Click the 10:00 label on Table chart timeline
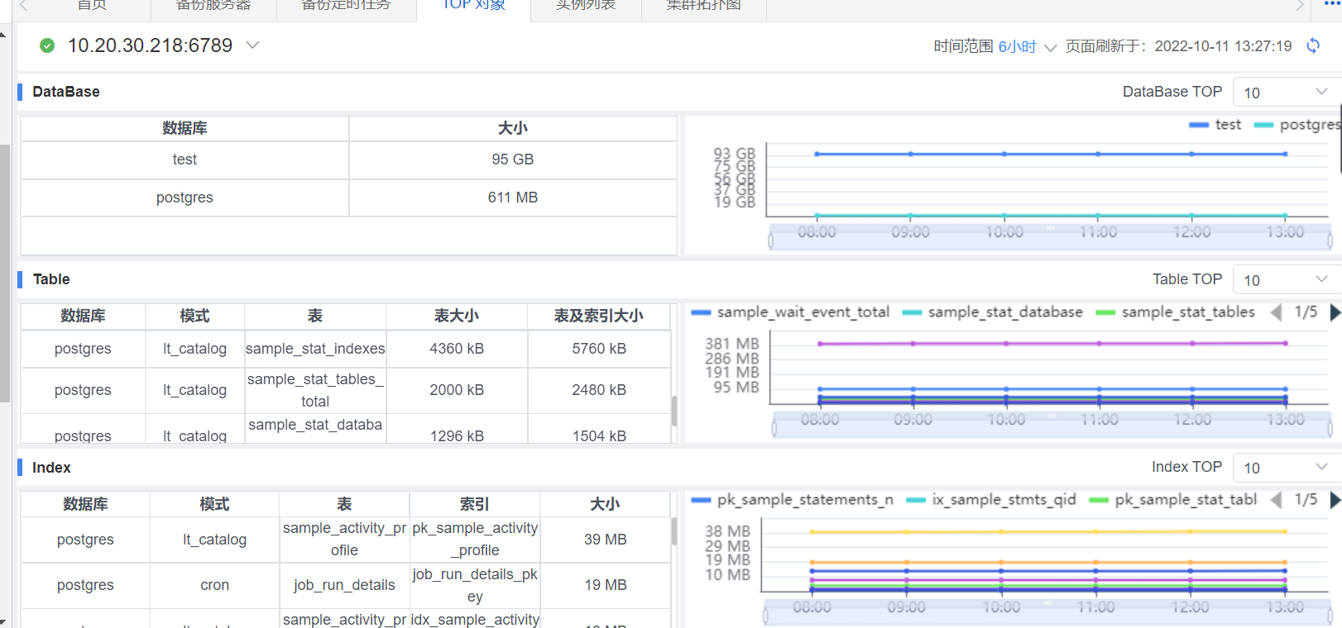Viewport: 1342px width, 628px height. (x=1006, y=420)
